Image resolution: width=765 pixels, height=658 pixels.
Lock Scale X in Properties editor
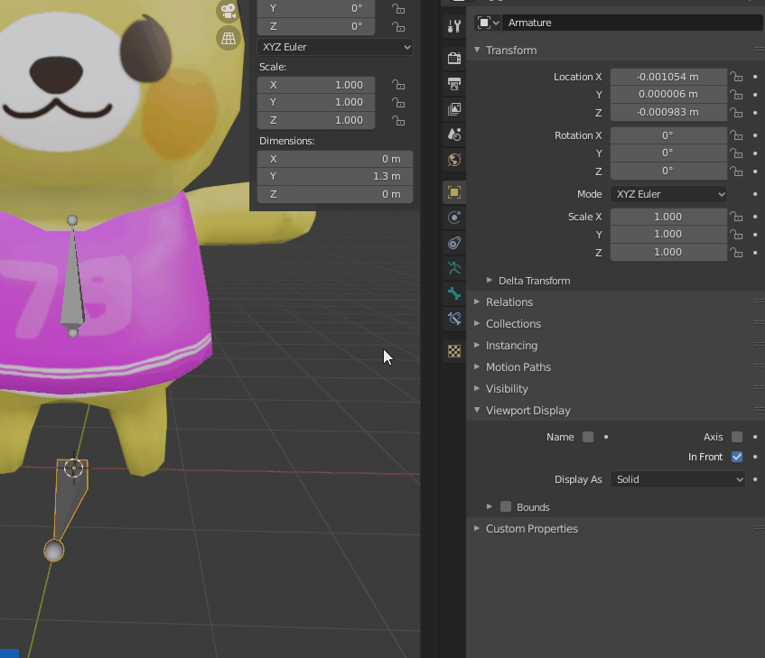pyautogui.click(x=736, y=217)
